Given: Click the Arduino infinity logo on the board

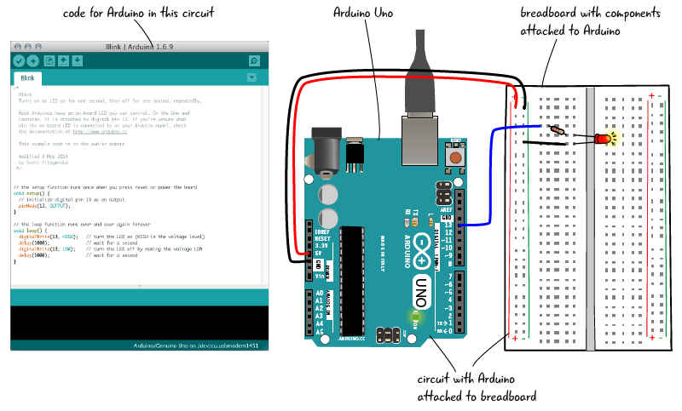Looking at the screenshot, I should pyautogui.click(x=421, y=249).
